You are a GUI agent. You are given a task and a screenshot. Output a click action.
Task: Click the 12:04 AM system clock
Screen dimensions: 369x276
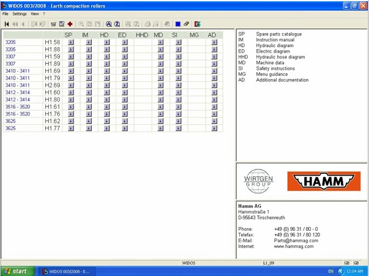point(354,271)
